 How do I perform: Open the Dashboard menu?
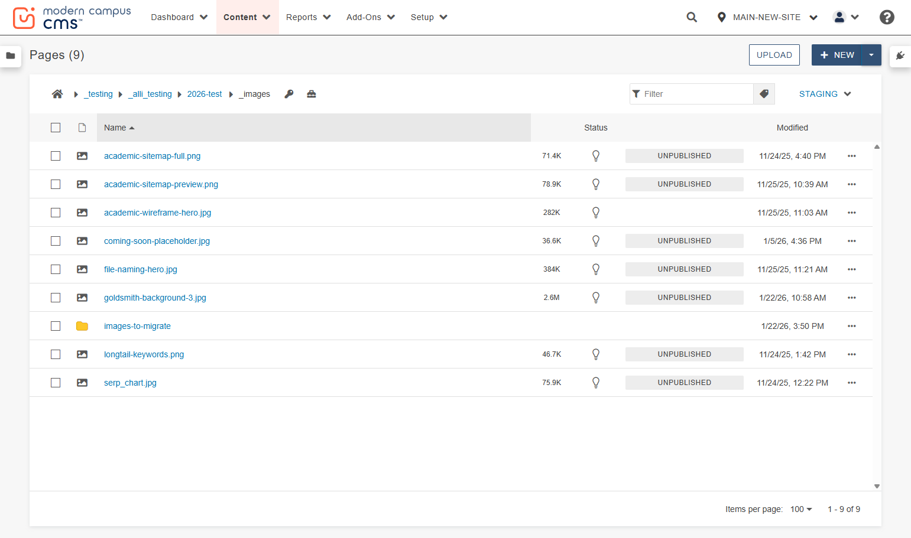click(x=179, y=17)
